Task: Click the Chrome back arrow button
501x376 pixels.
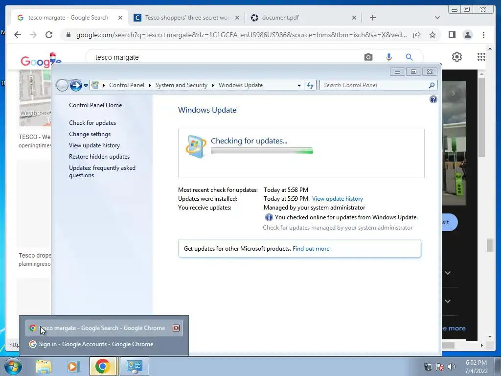Action: point(18,35)
